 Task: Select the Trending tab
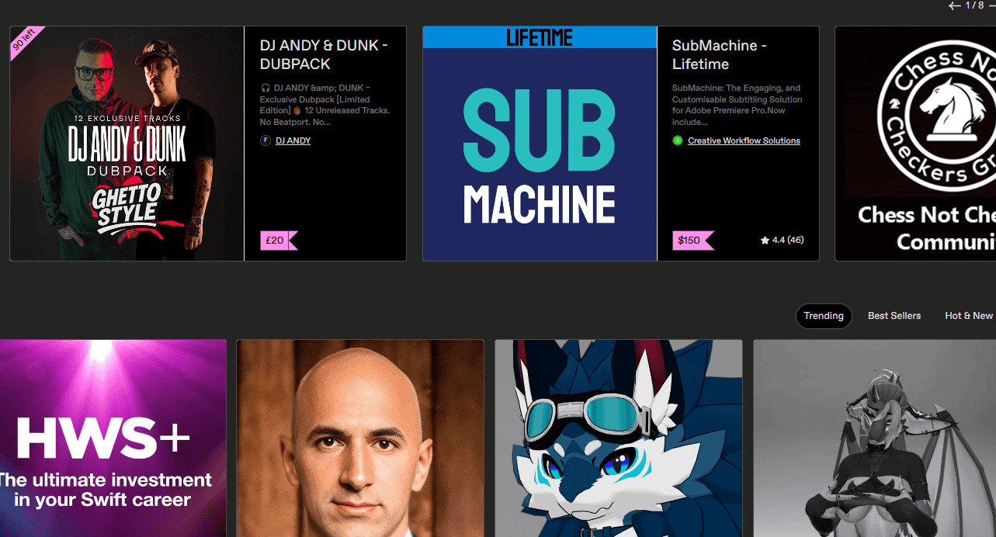(x=824, y=316)
